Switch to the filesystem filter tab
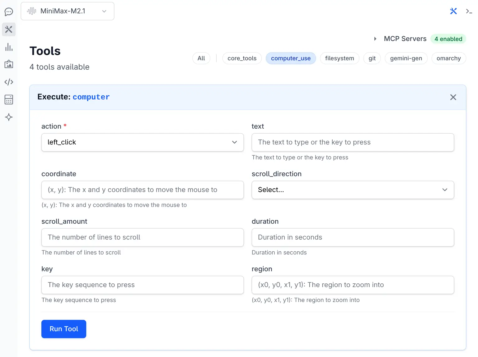Viewport: 478px width, 357px height. (339, 58)
